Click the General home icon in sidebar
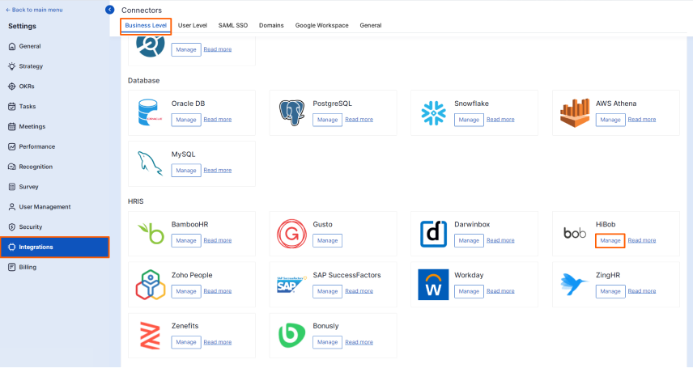Screen dimensions: 693x368 point(12,46)
